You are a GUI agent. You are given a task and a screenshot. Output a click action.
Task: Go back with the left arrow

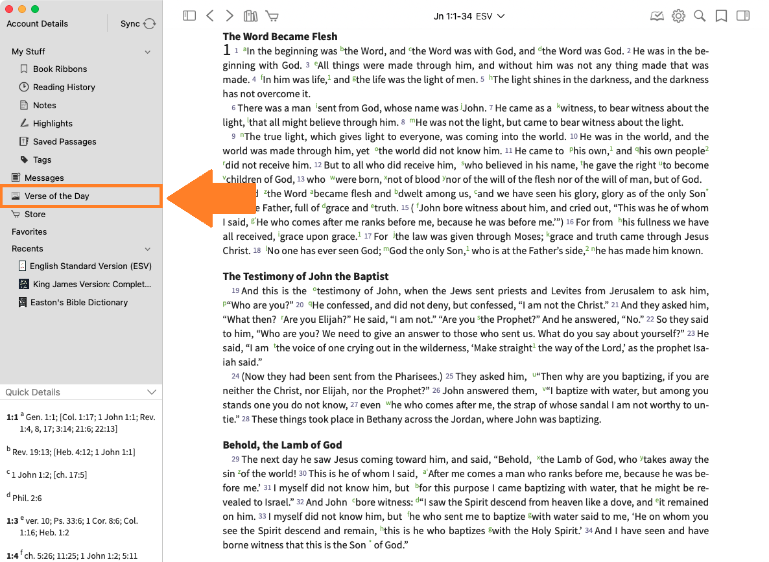pyautogui.click(x=209, y=16)
